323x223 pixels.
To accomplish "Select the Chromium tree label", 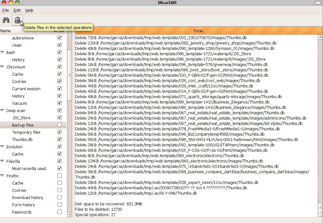I will click(16, 67).
